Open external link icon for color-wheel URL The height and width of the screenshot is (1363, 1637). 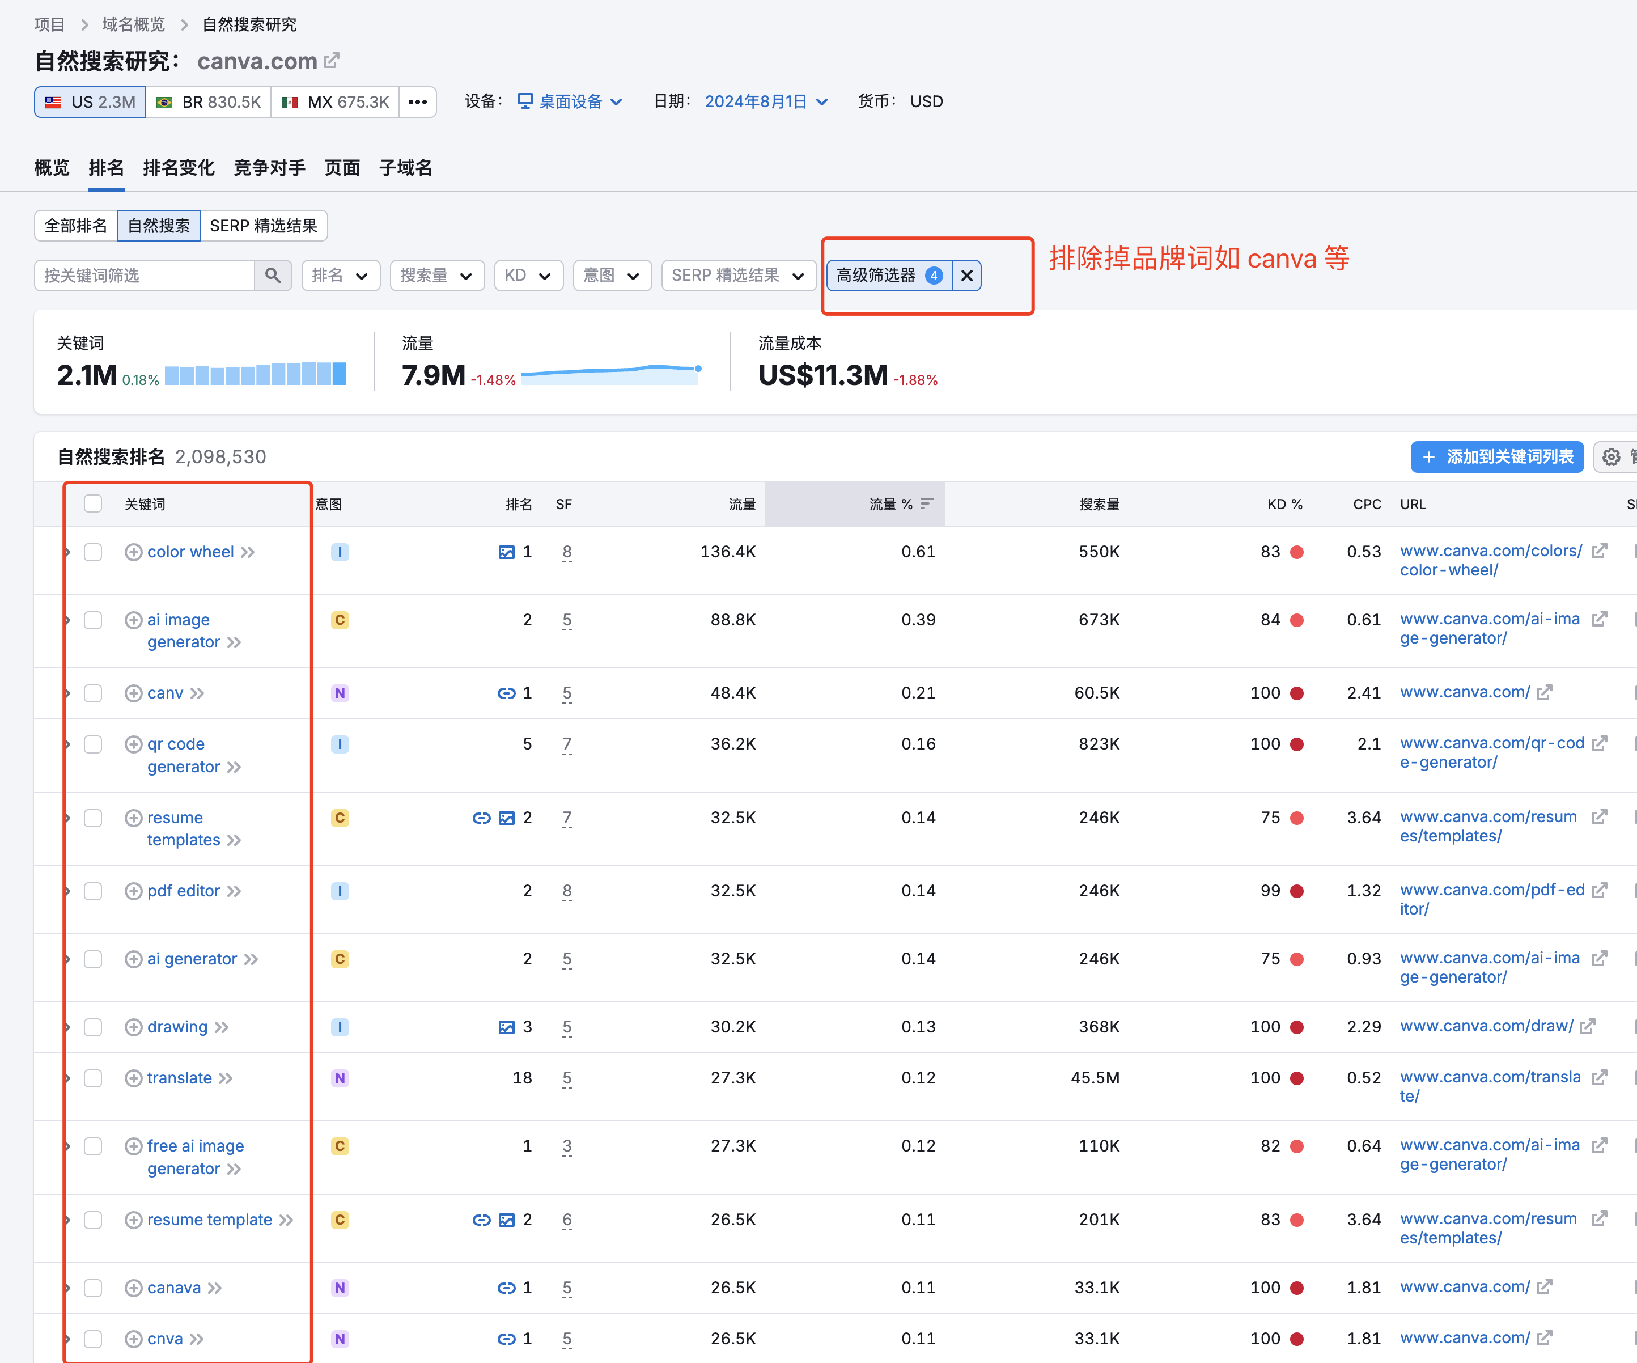tap(1600, 551)
